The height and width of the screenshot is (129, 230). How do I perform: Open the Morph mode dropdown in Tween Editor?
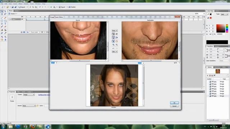pos(115,30)
